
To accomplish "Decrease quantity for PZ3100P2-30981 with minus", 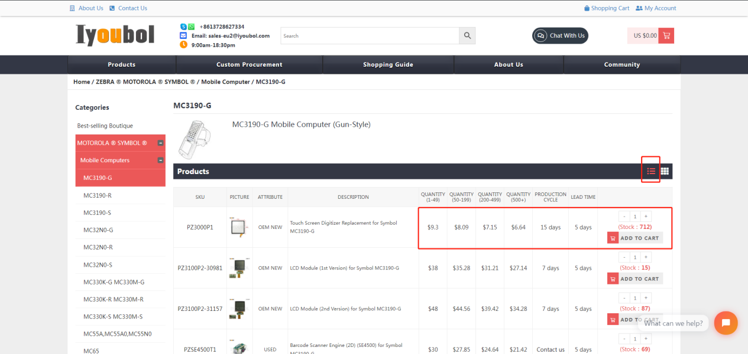I will [x=624, y=257].
